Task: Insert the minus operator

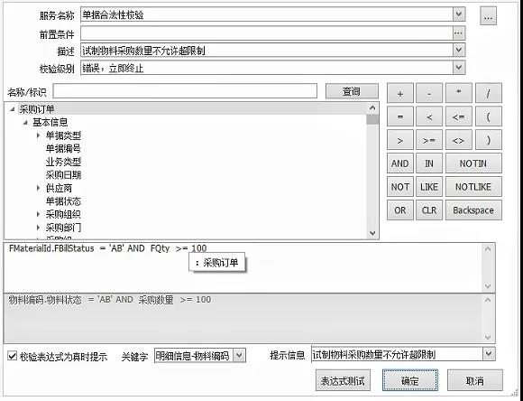Action: tap(429, 93)
